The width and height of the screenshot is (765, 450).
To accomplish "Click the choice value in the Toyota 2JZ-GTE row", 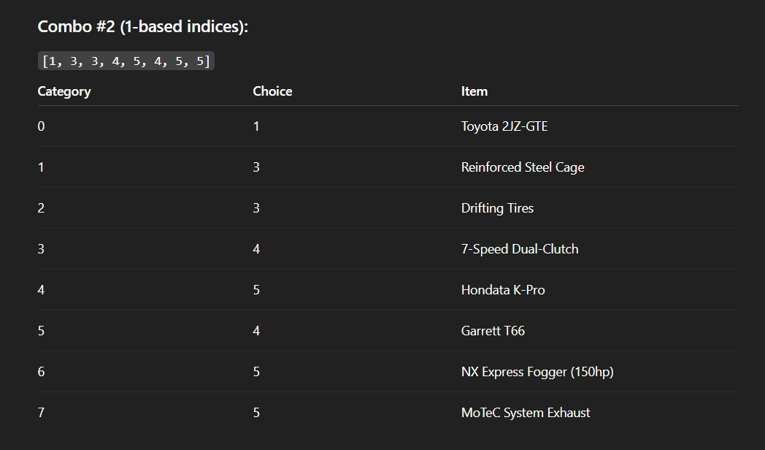I will pyautogui.click(x=256, y=126).
